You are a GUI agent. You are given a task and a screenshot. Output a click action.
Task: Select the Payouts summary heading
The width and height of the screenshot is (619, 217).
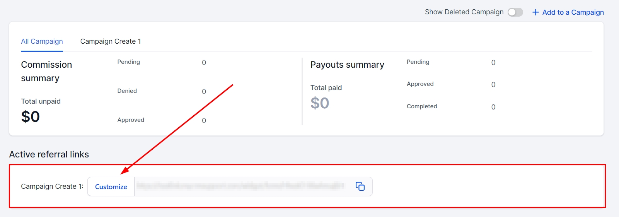pyautogui.click(x=347, y=65)
